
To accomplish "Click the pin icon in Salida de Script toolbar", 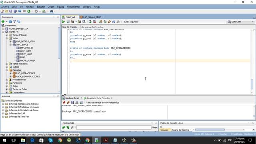I will [64, 102].
